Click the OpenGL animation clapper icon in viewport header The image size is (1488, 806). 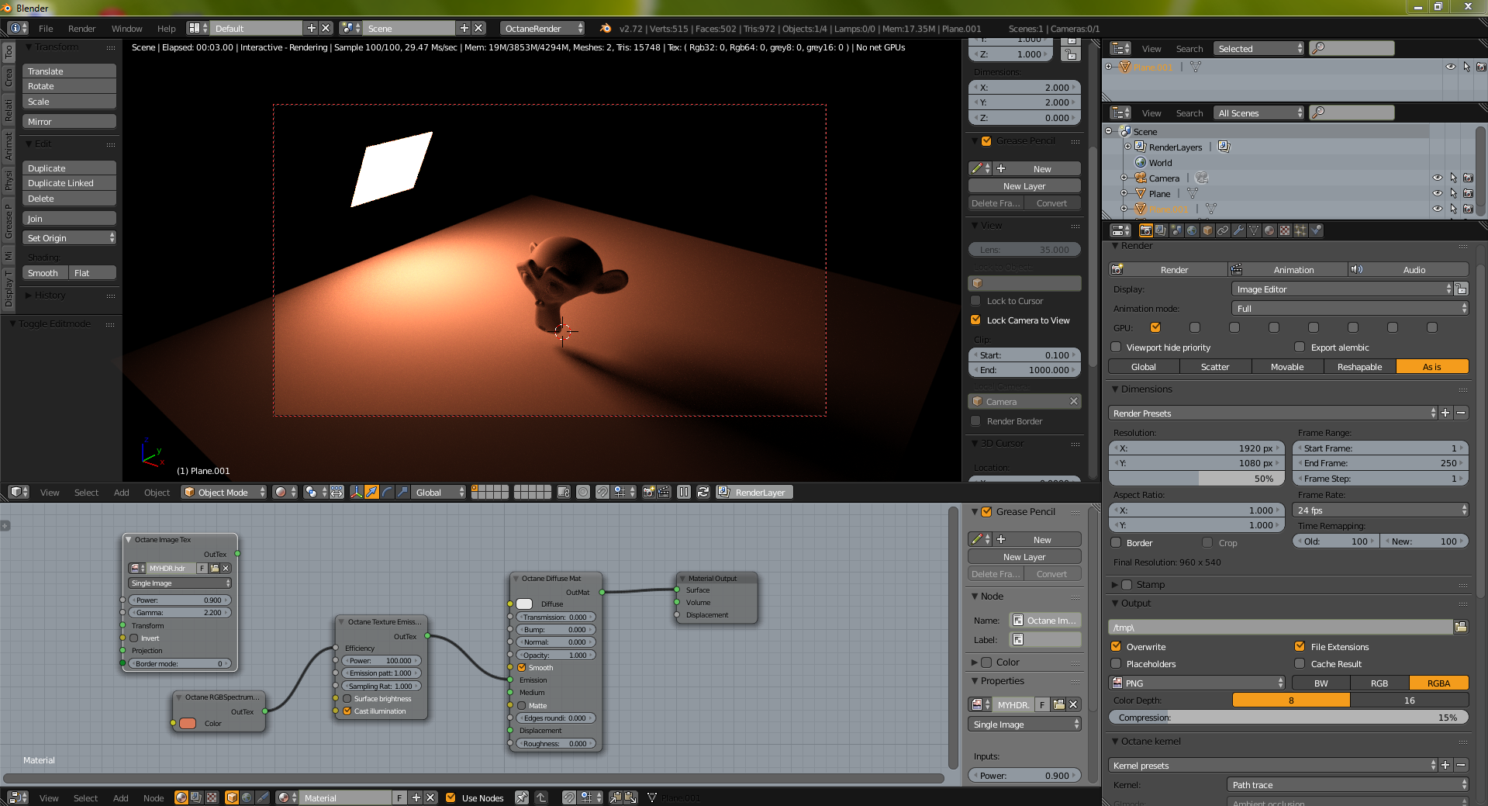665,492
